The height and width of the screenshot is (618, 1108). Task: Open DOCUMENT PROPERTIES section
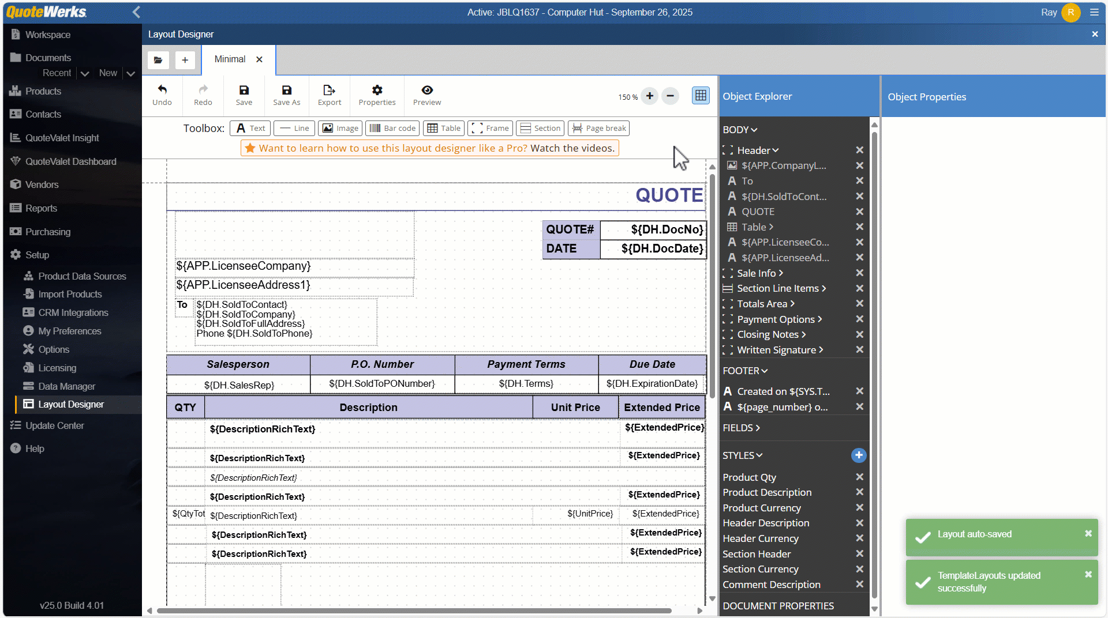(778, 606)
